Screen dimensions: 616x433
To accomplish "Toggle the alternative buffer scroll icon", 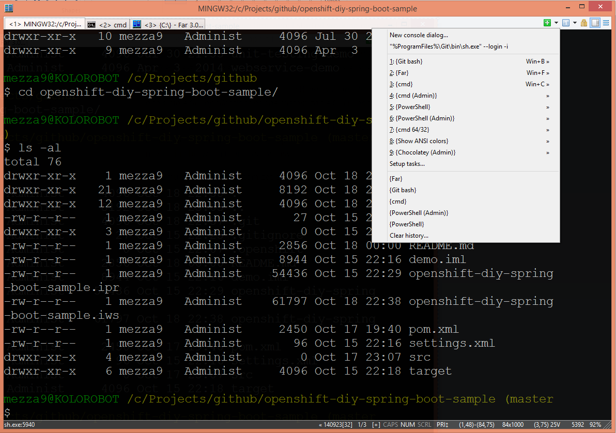I will (595, 23).
